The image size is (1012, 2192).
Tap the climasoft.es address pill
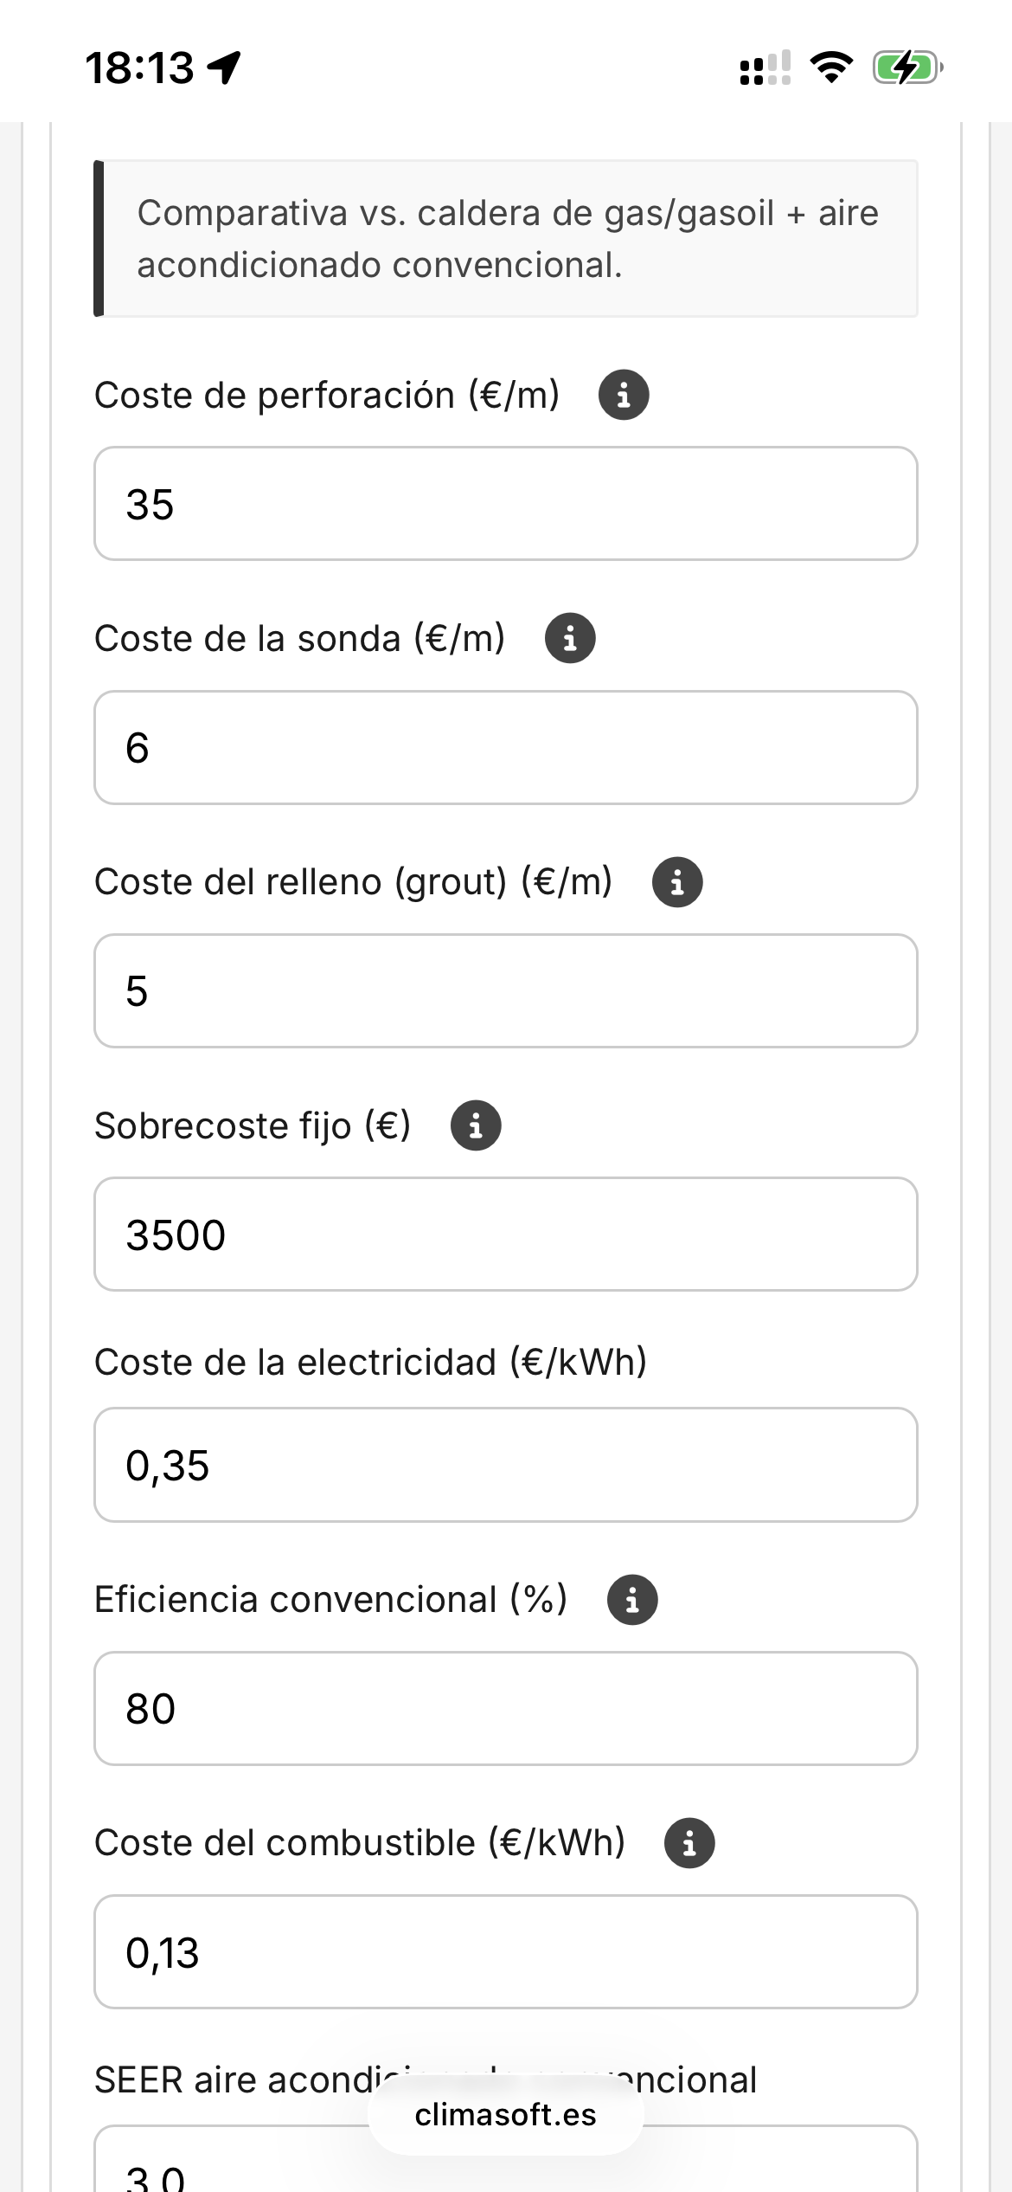pyautogui.click(x=506, y=2115)
